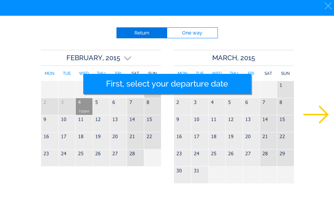Select February 23 date cell

[50, 158]
